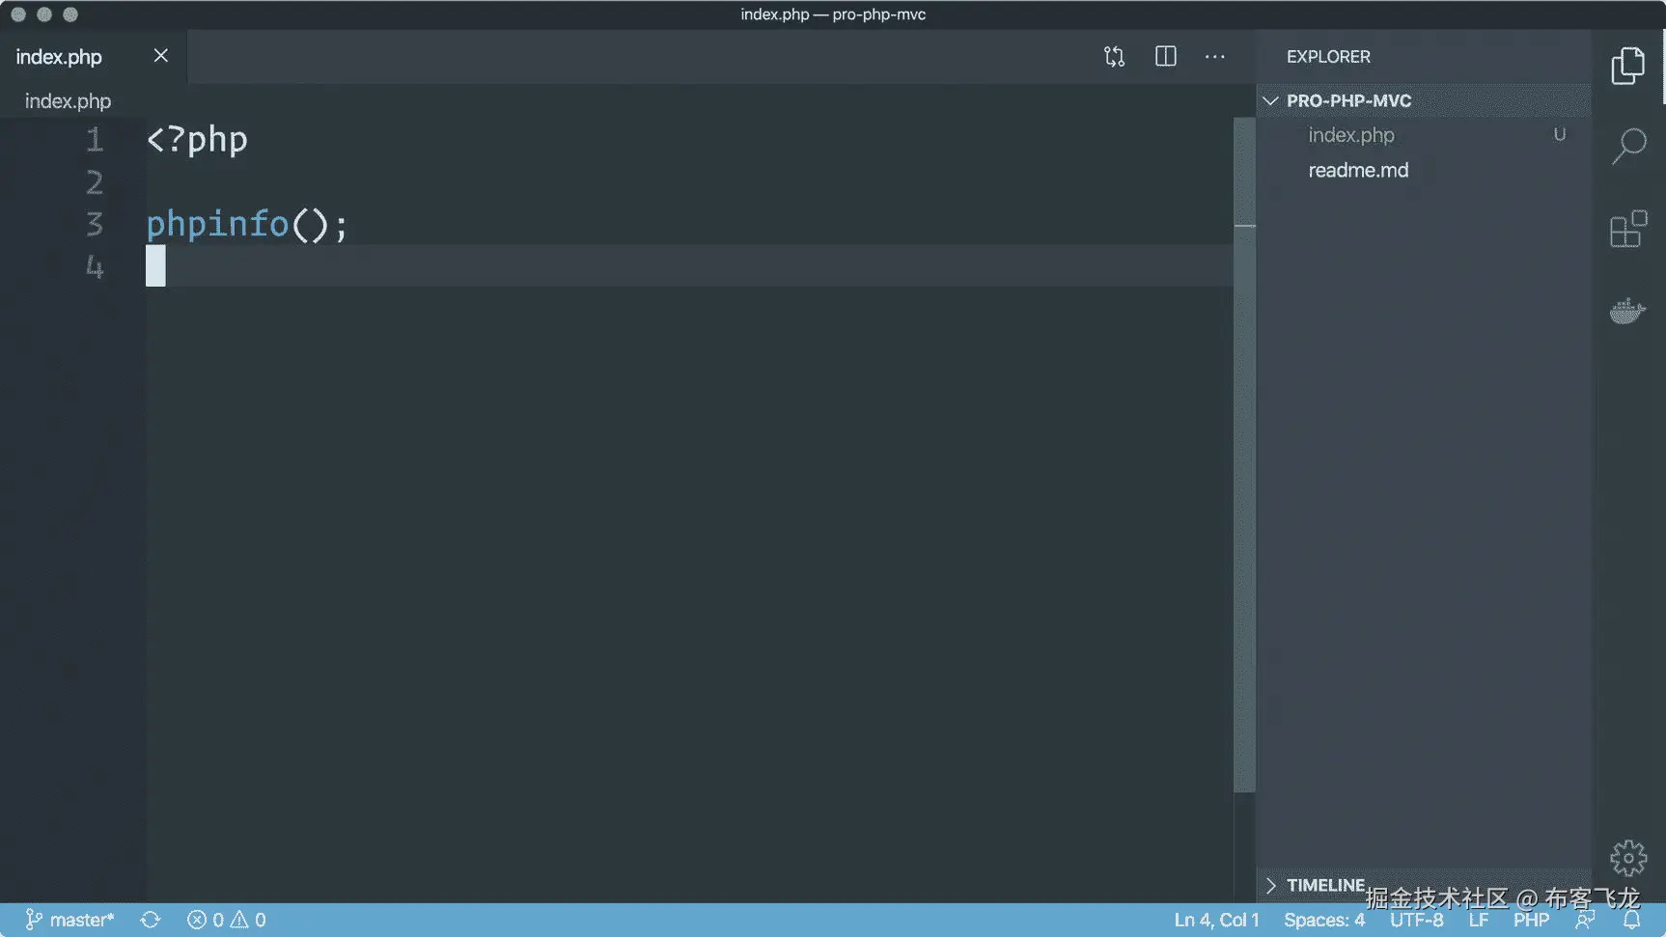
Task: Open the Manage gear icon
Action: tap(1628, 858)
